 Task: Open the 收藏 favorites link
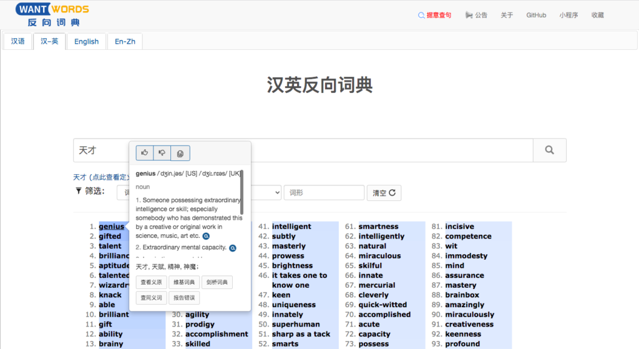(597, 15)
